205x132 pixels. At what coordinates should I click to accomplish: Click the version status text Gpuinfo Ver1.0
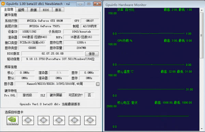(x=50, y=104)
